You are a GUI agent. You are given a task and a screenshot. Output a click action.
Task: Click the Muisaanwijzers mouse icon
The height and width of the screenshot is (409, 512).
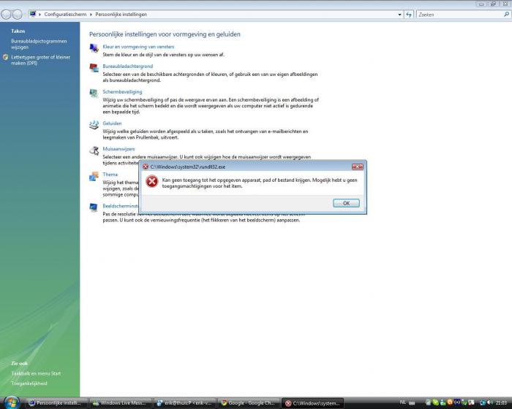click(x=94, y=150)
